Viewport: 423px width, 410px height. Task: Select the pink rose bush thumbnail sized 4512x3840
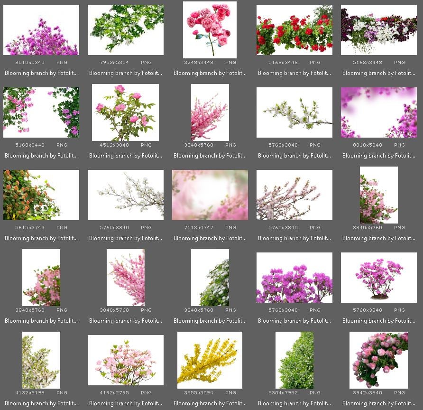click(126, 112)
